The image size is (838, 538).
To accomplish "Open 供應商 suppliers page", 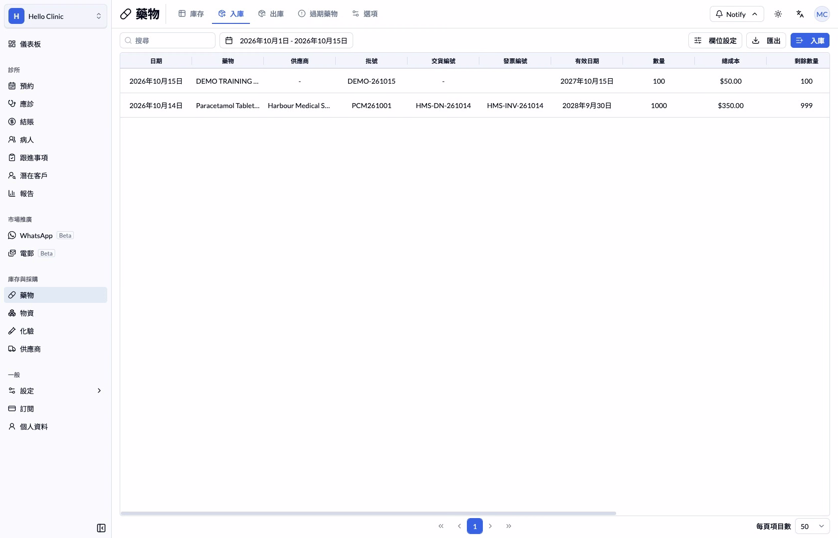I will click(55, 349).
